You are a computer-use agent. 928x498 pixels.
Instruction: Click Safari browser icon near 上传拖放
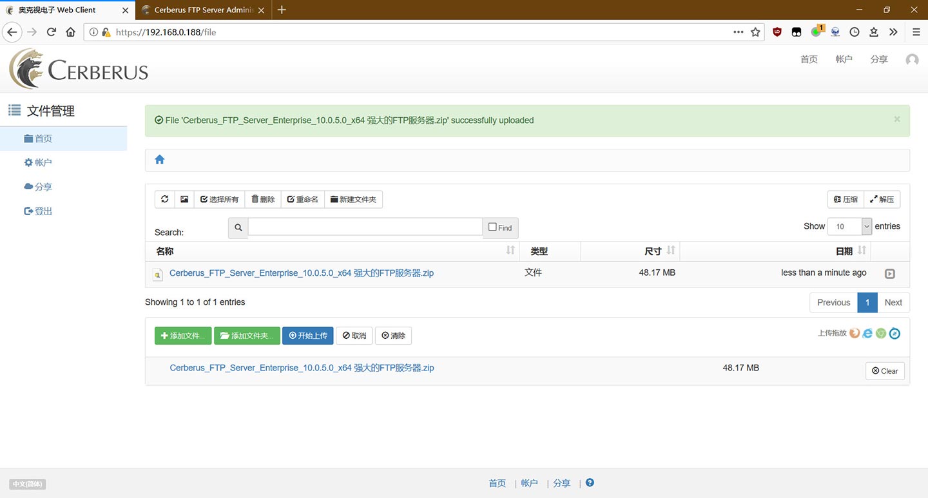point(894,333)
